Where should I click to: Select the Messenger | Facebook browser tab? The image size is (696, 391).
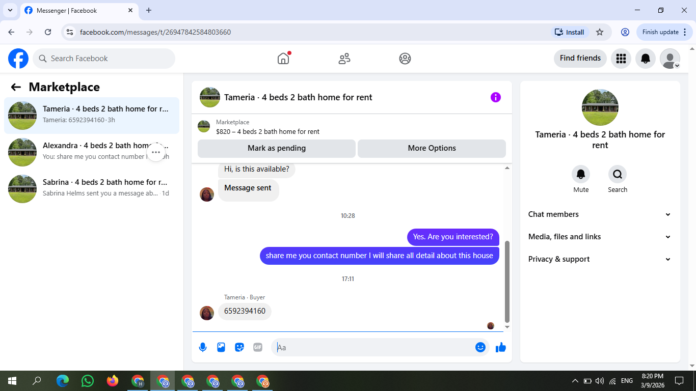(78, 10)
